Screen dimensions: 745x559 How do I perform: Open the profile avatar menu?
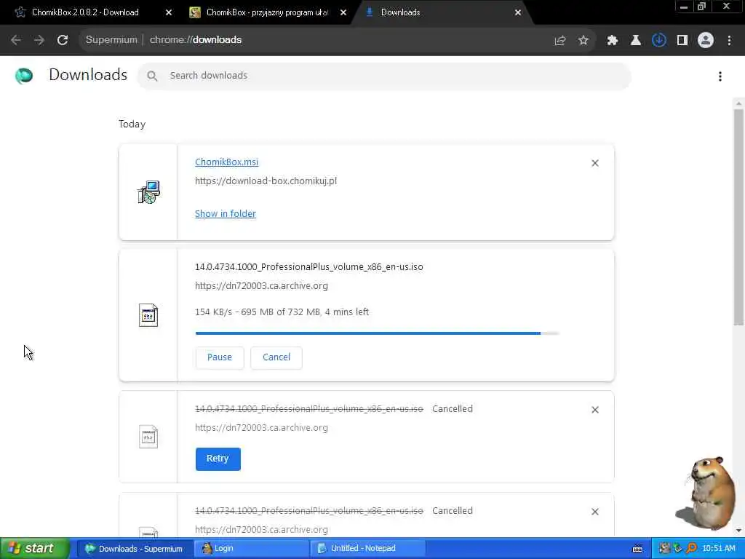click(x=706, y=41)
